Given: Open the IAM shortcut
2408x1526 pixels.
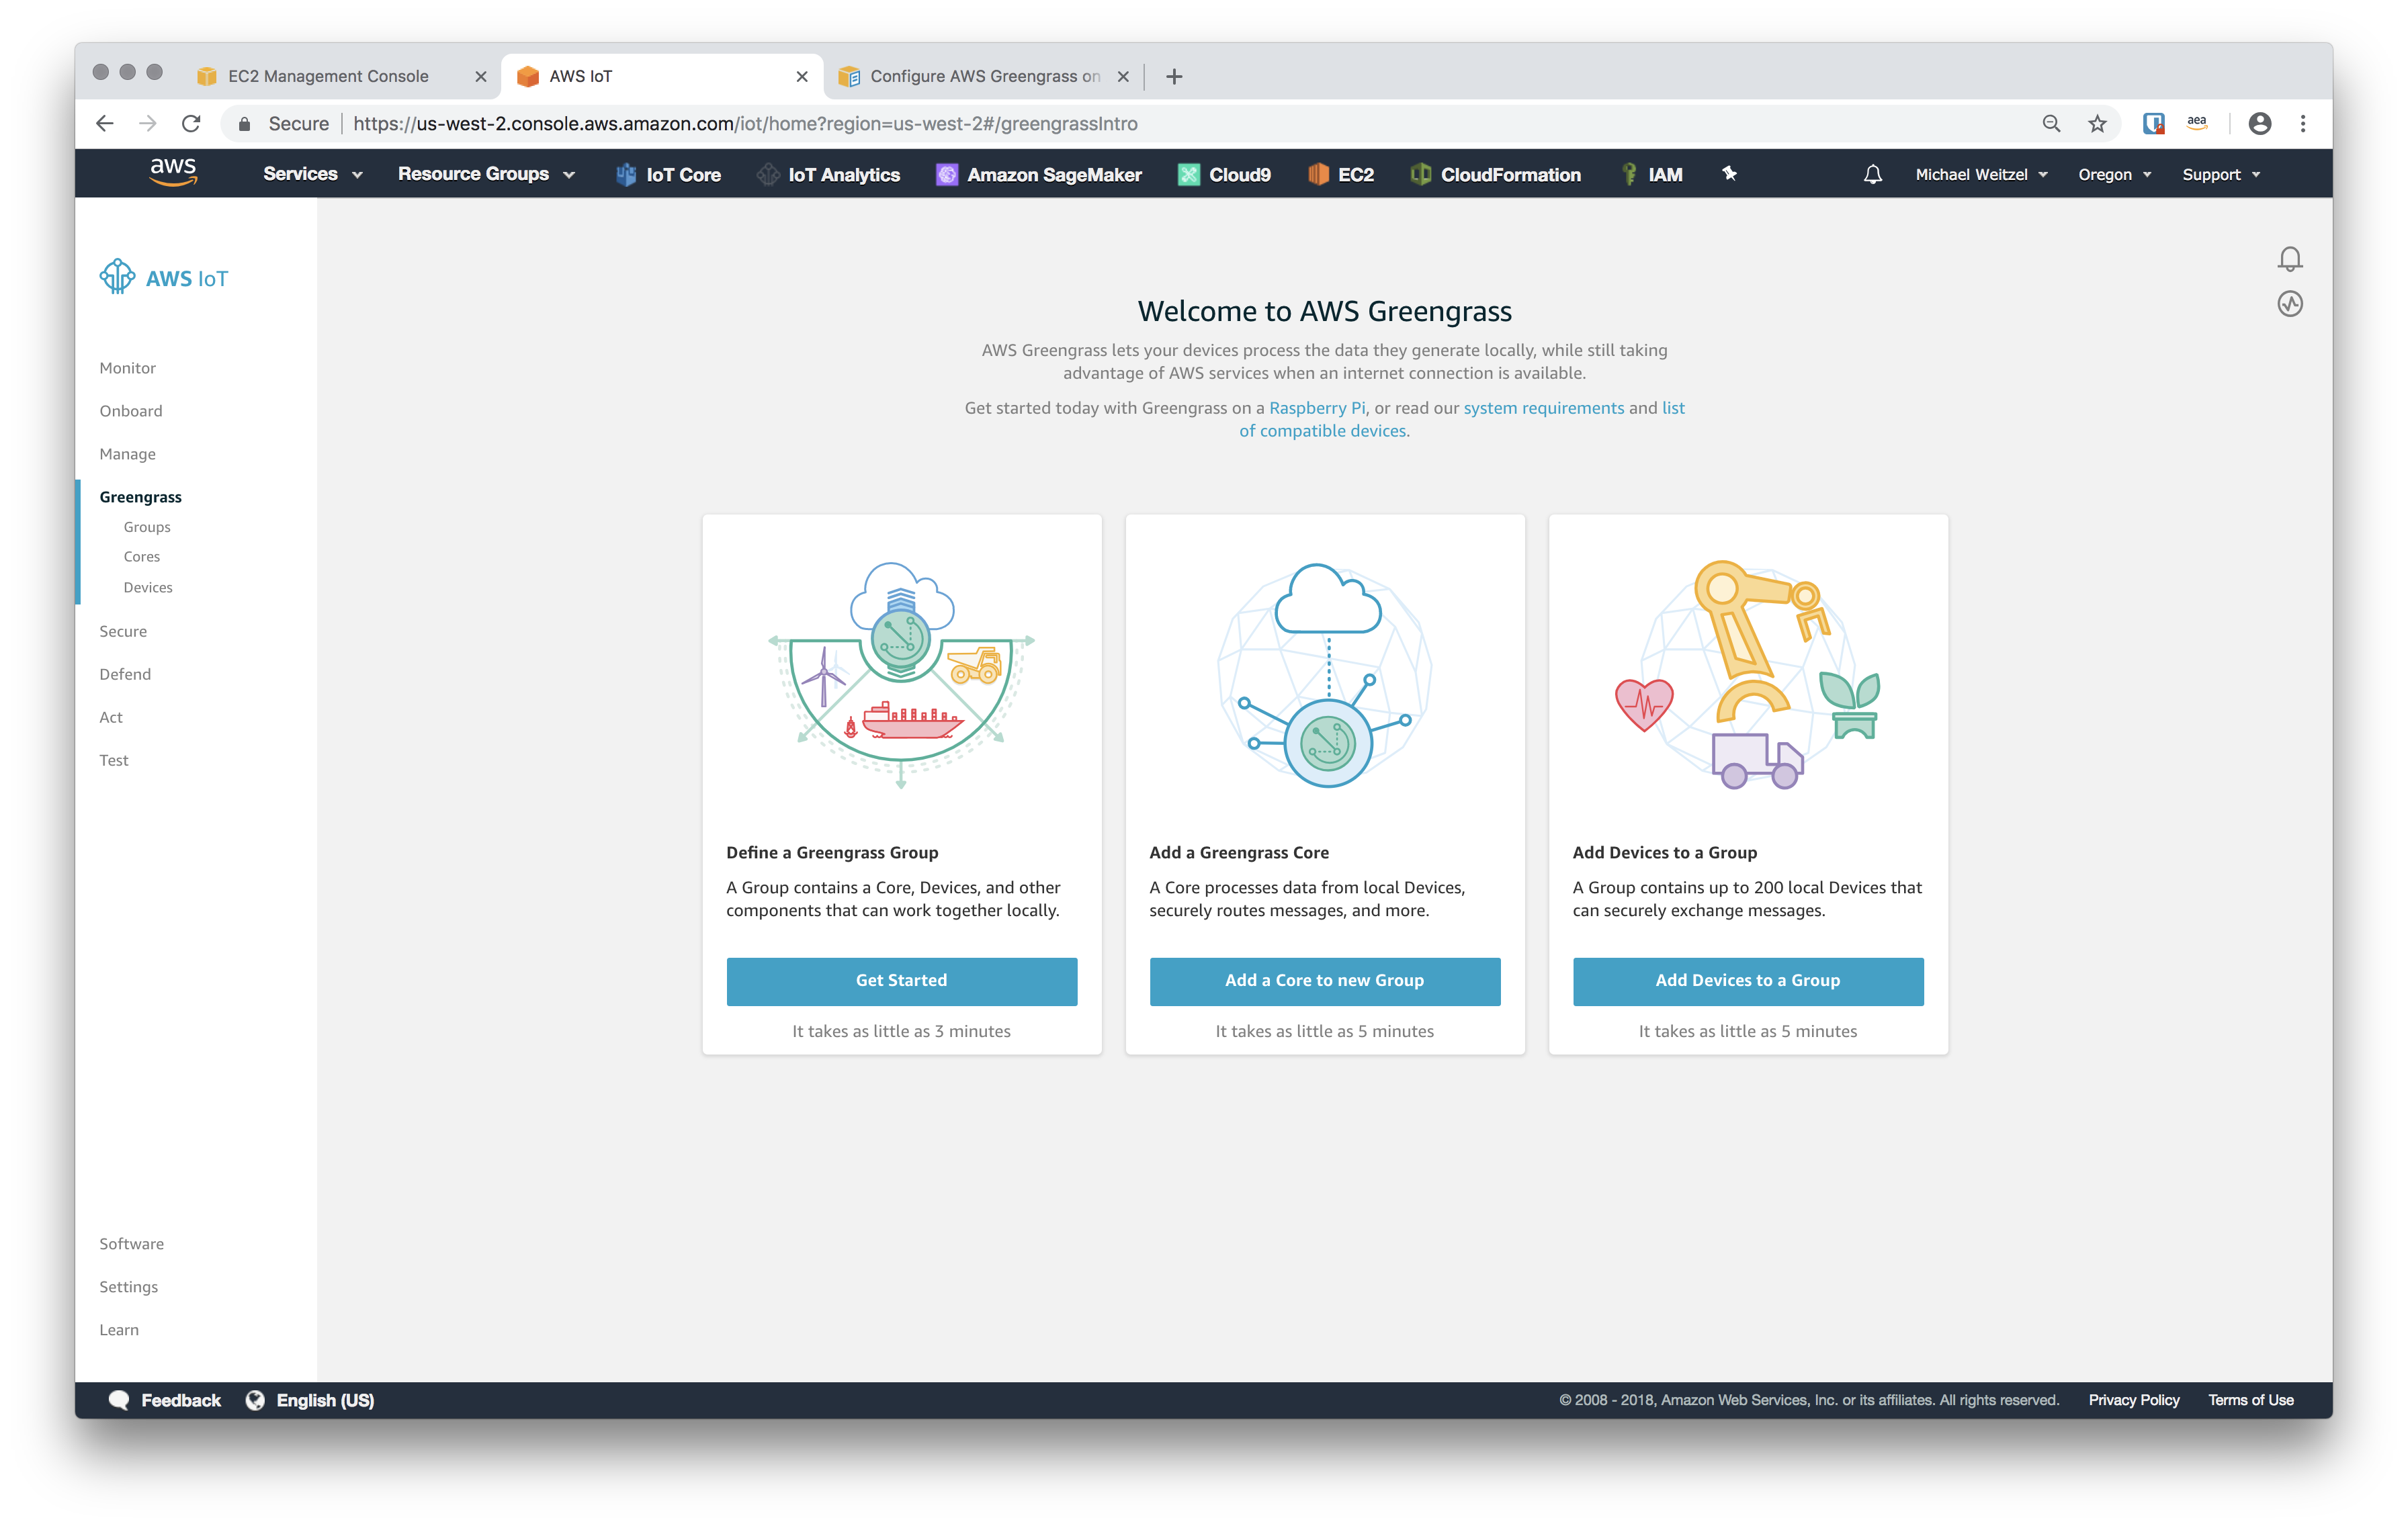Looking at the screenshot, I should pos(1651,174).
